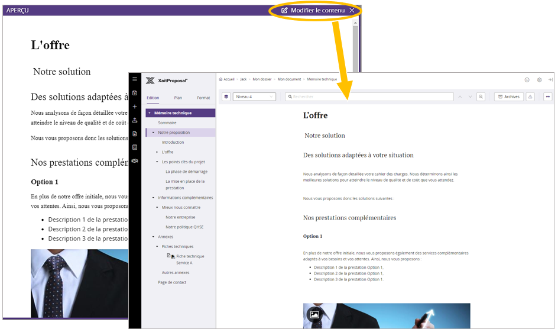Click the information circle icon at top right
Screen dimensions: 558x335
[x=527, y=79]
